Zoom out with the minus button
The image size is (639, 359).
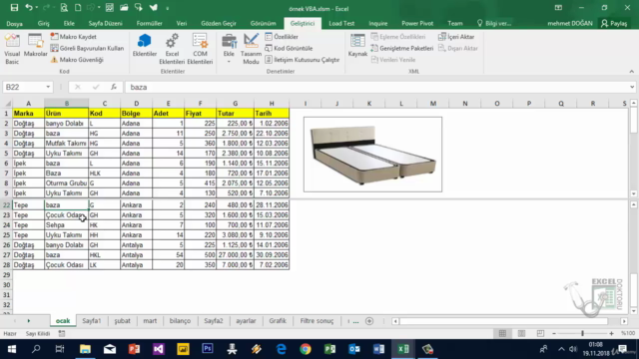point(554,334)
